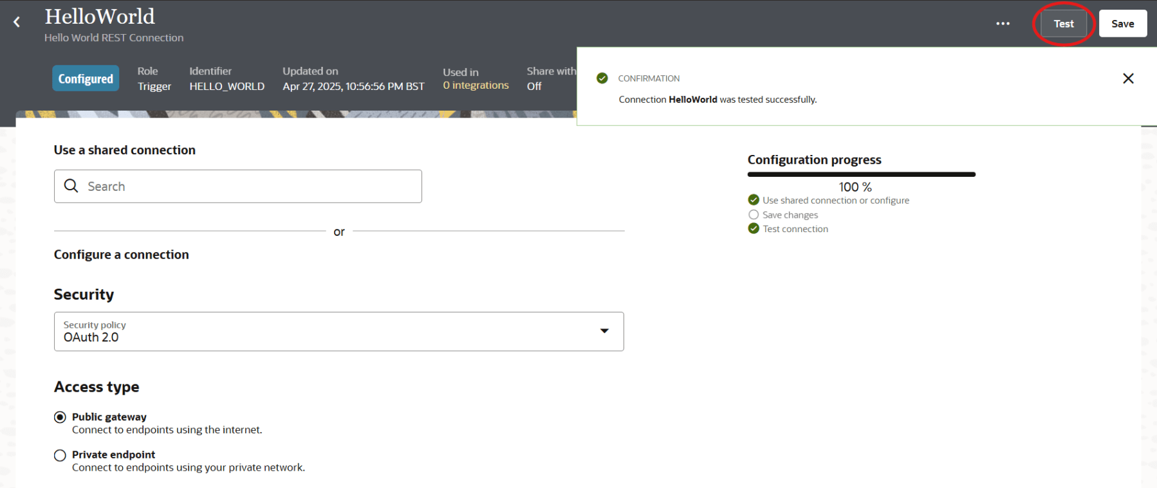Open the 0 integrations link

(476, 86)
